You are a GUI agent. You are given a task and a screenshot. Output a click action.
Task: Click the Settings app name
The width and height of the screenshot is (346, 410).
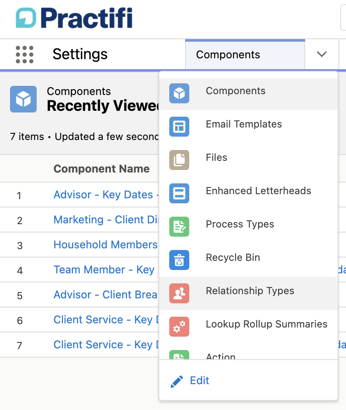click(80, 54)
